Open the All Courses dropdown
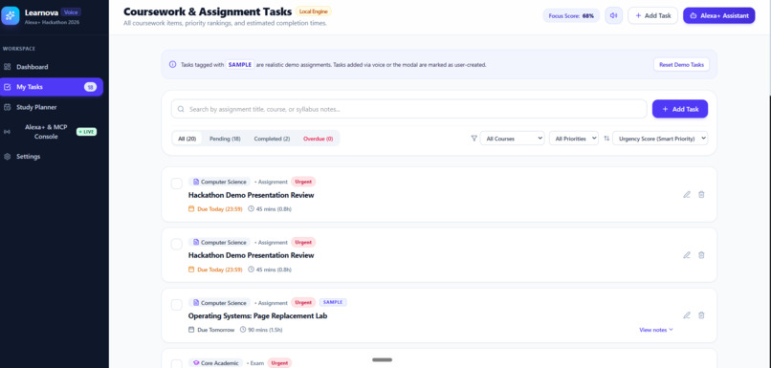This screenshot has width=771, height=368. [513, 139]
